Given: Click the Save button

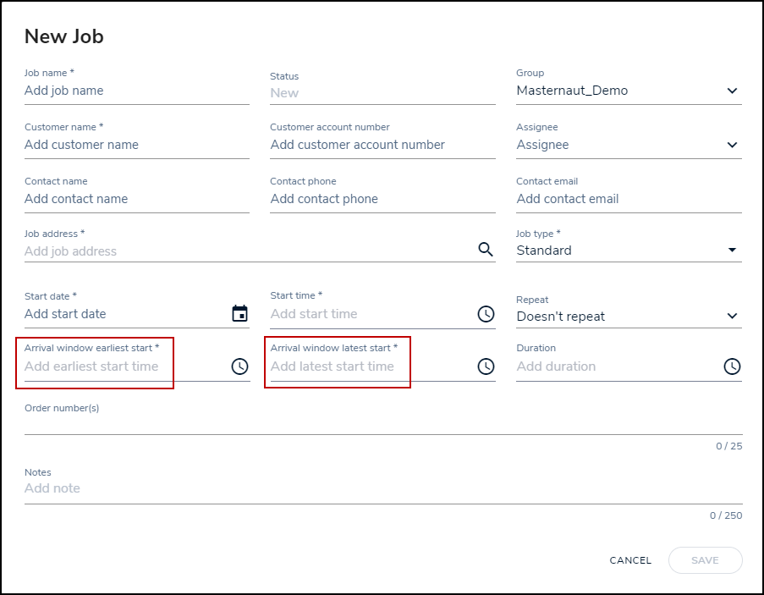Looking at the screenshot, I should [705, 560].
